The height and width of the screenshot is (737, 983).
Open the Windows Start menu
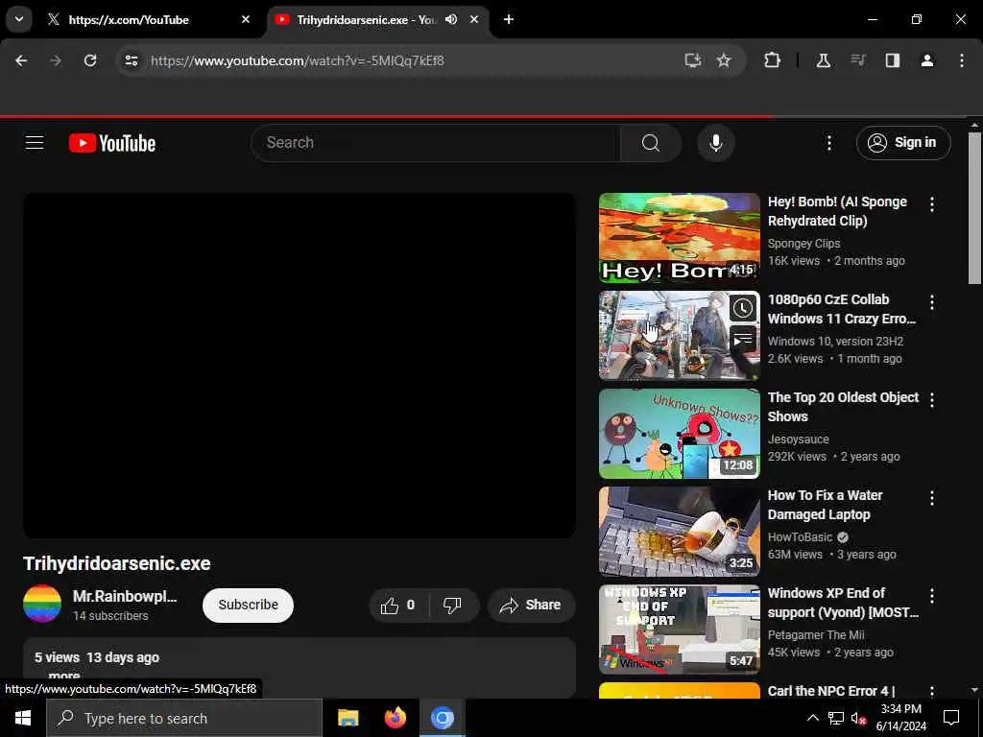(23, 718)
